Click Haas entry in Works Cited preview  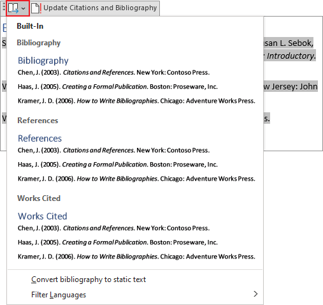(118, 242)
